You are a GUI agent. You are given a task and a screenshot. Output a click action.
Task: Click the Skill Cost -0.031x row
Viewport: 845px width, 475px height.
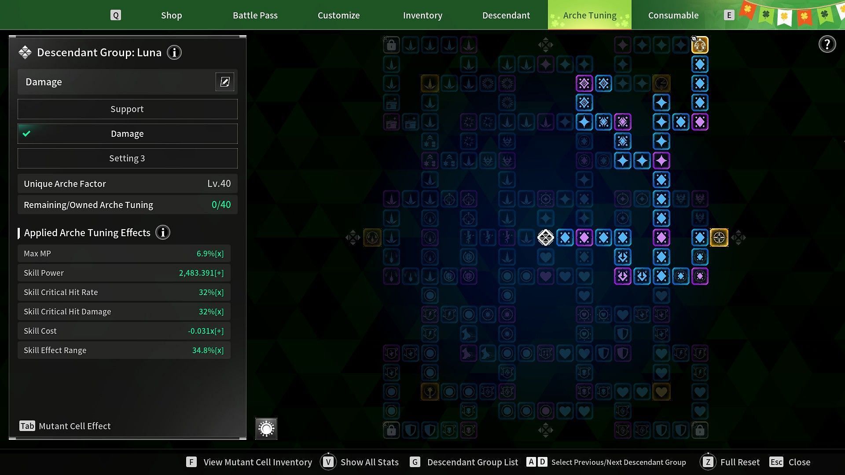pos(124,331)
